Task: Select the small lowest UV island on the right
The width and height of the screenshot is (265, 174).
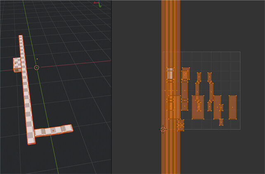Action: [x=221, y=122]
